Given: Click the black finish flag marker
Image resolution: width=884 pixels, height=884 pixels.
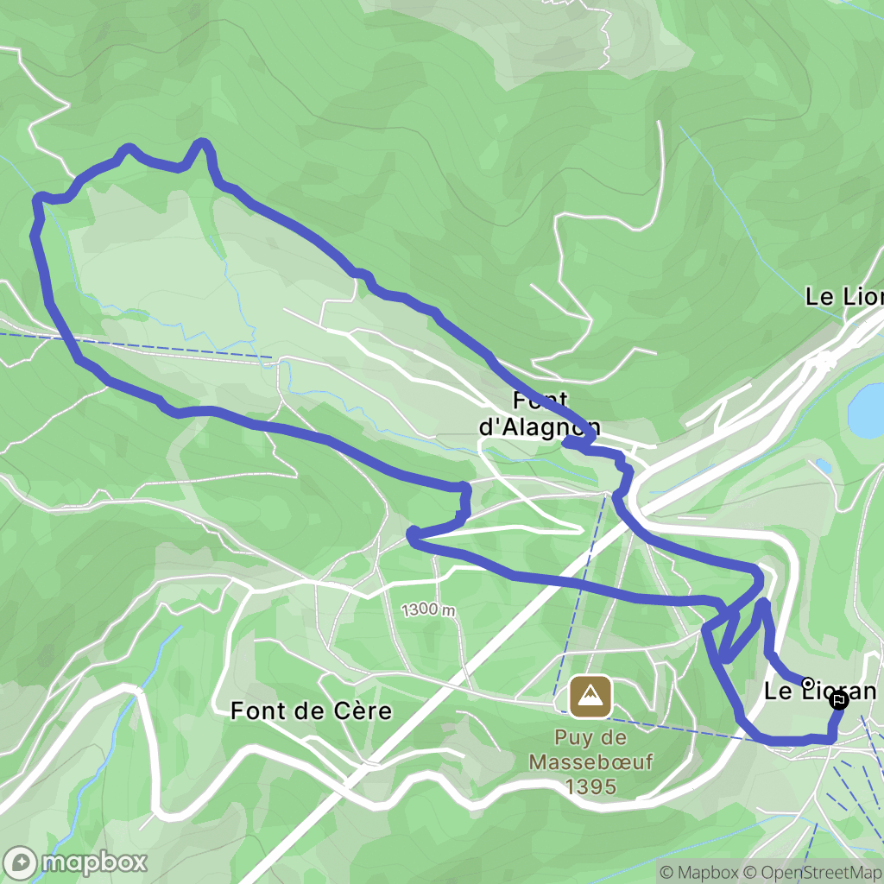Looking at the screenshot, I should (x=839, y=701).
